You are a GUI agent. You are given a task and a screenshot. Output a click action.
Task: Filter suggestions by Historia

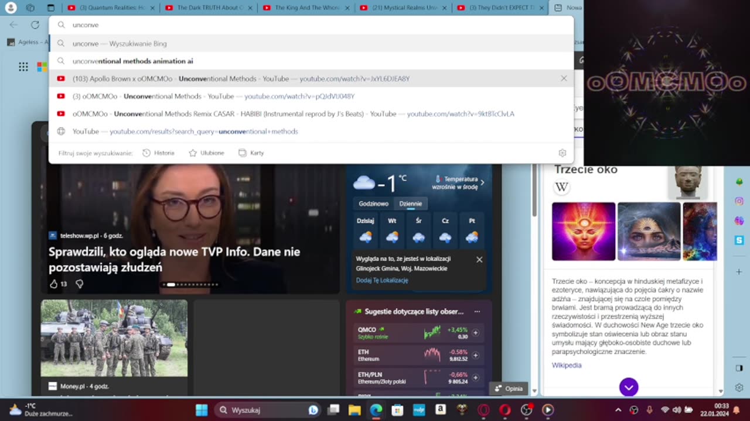(158, 153)
